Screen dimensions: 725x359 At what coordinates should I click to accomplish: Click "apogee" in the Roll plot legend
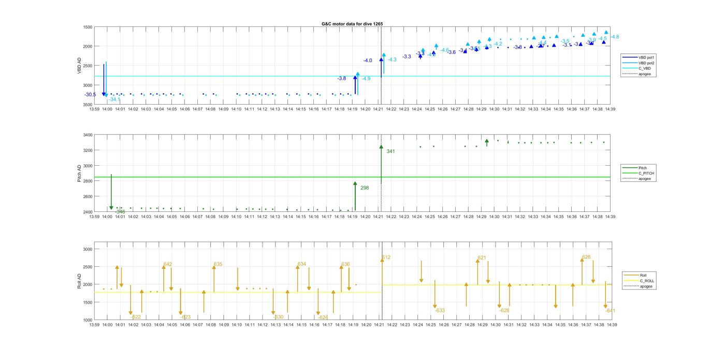click(638, 286)
